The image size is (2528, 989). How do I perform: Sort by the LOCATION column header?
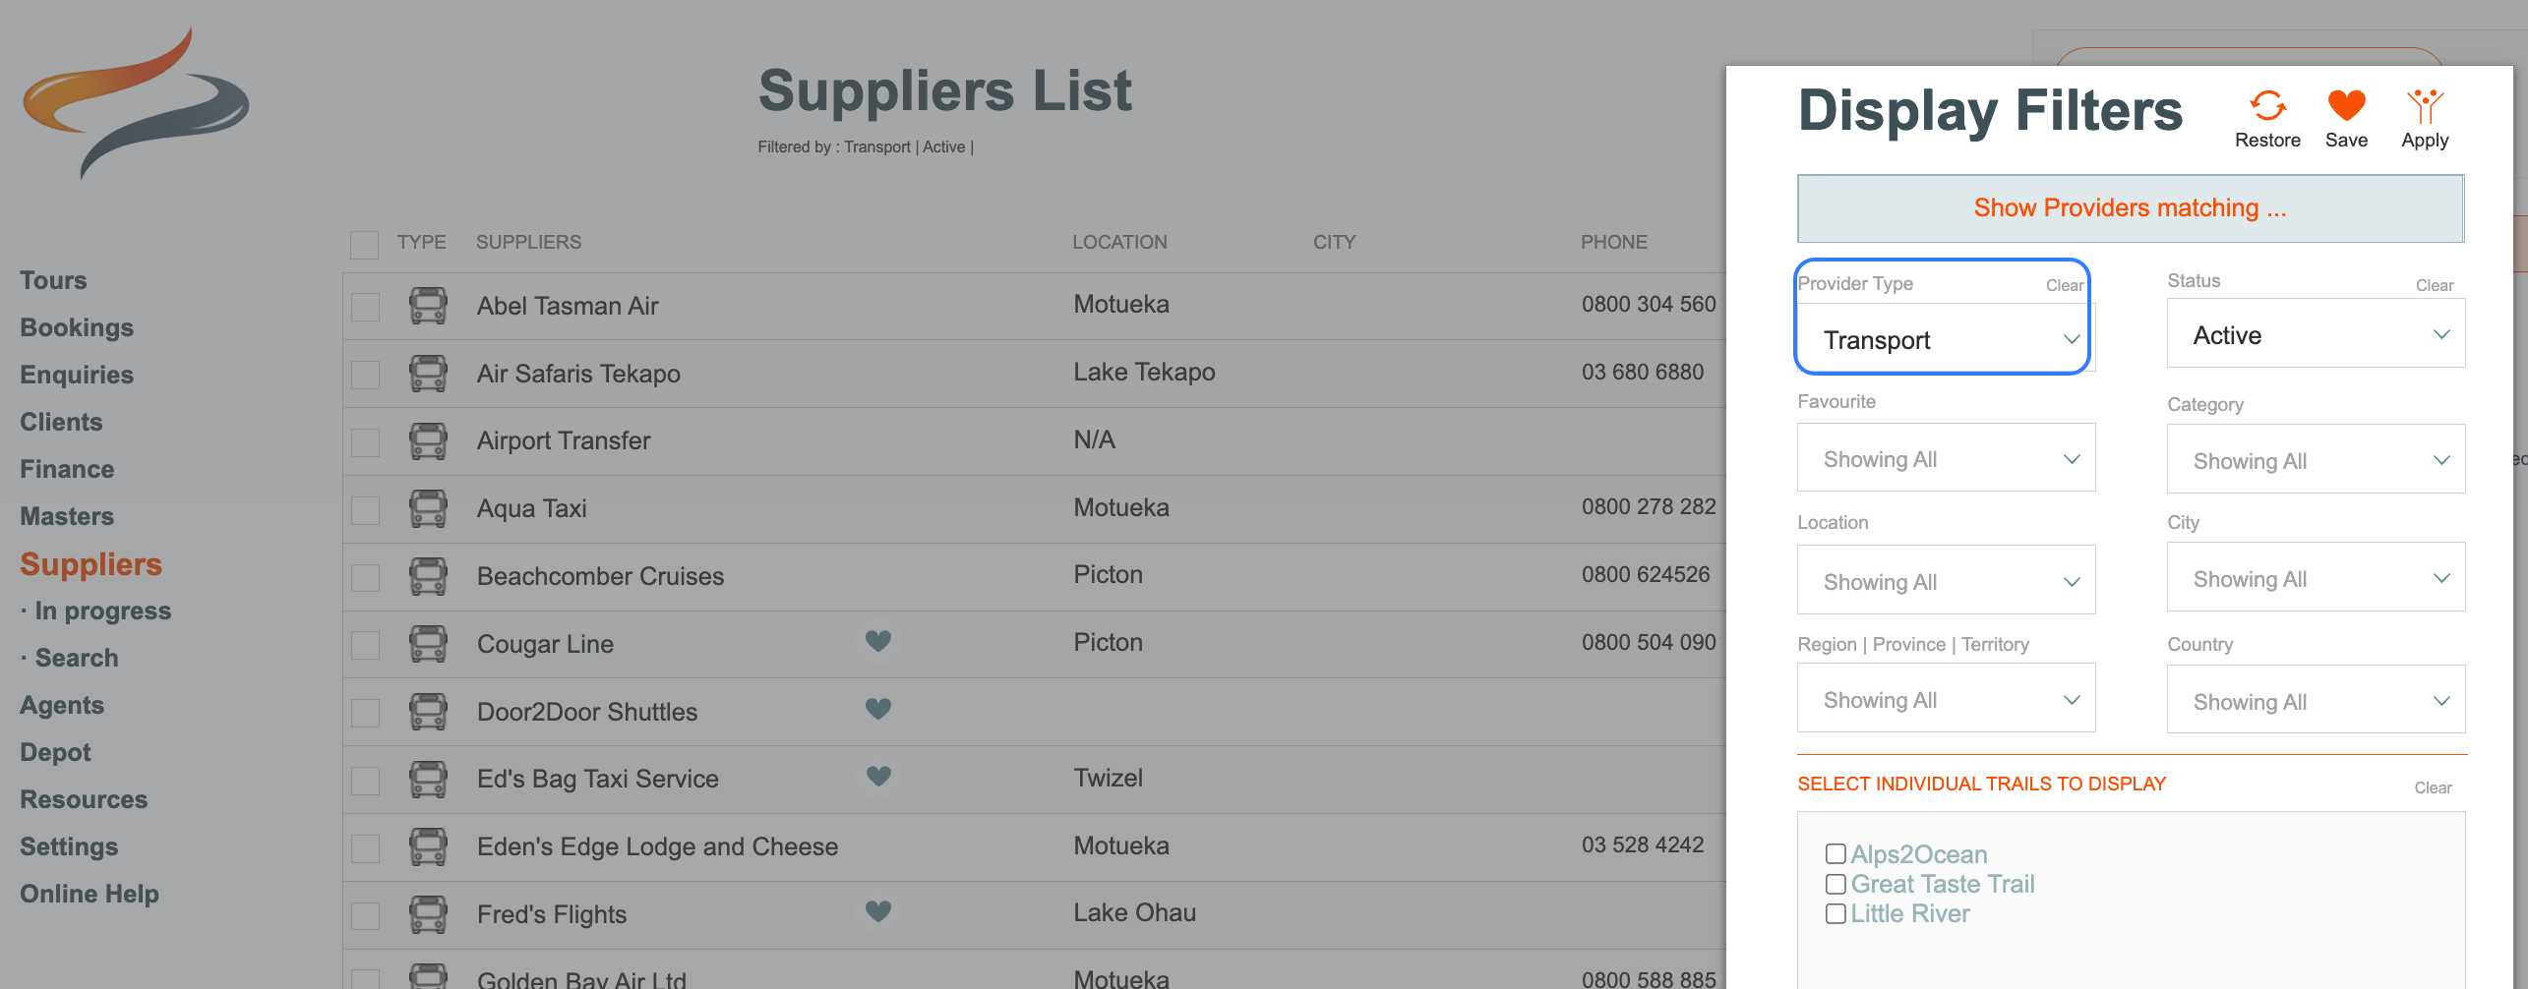click(1119, 242)
